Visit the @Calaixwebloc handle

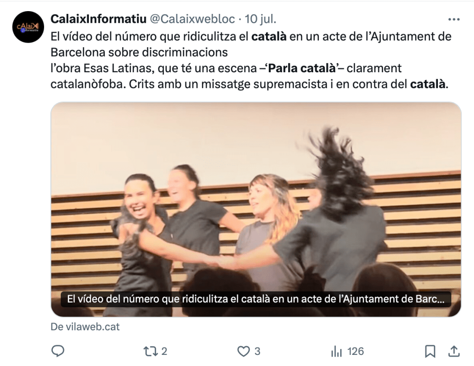tap(192, 19)
